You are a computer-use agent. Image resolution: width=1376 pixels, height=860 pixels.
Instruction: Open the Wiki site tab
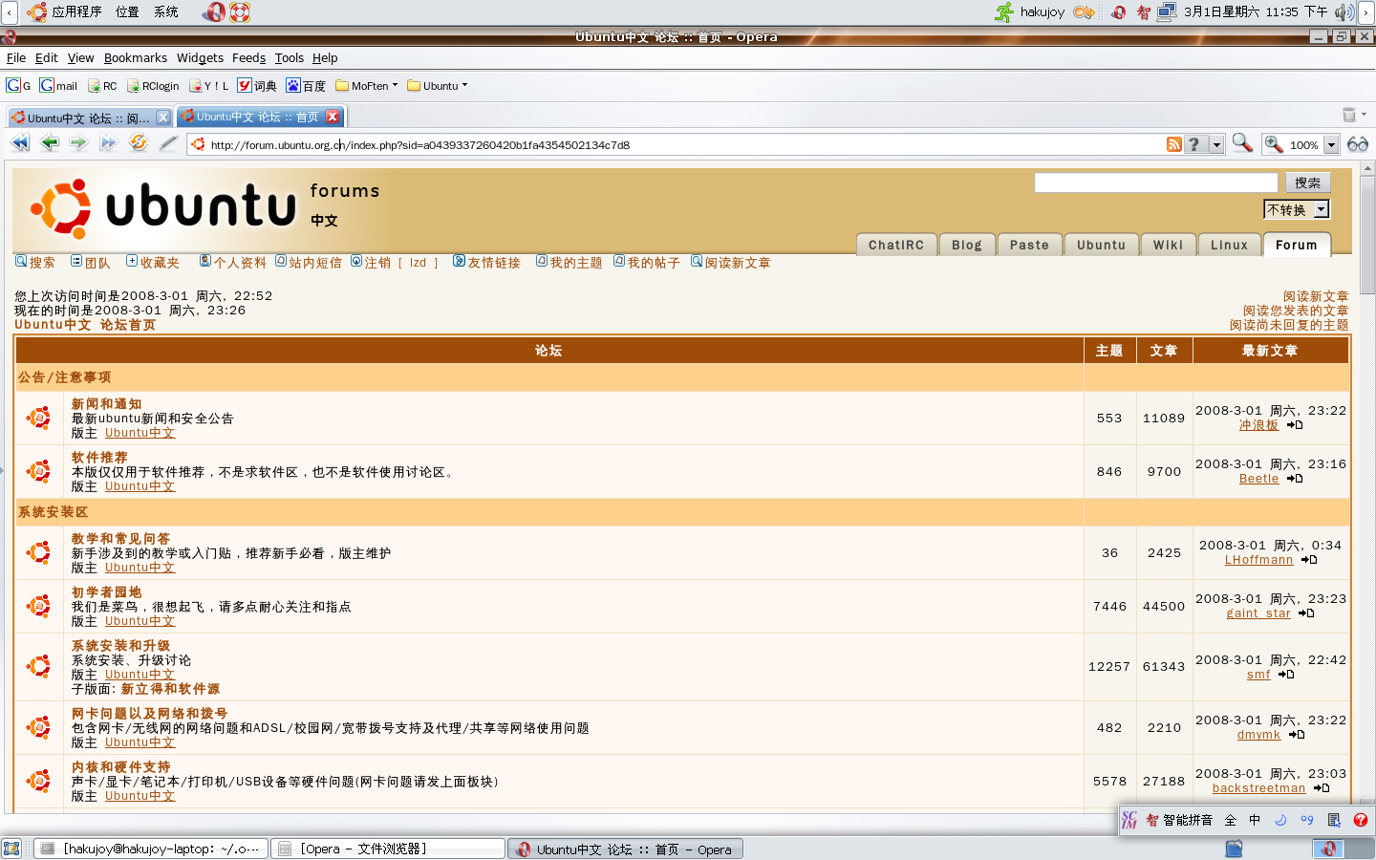pyautogui.click(x=1168, y=245)
